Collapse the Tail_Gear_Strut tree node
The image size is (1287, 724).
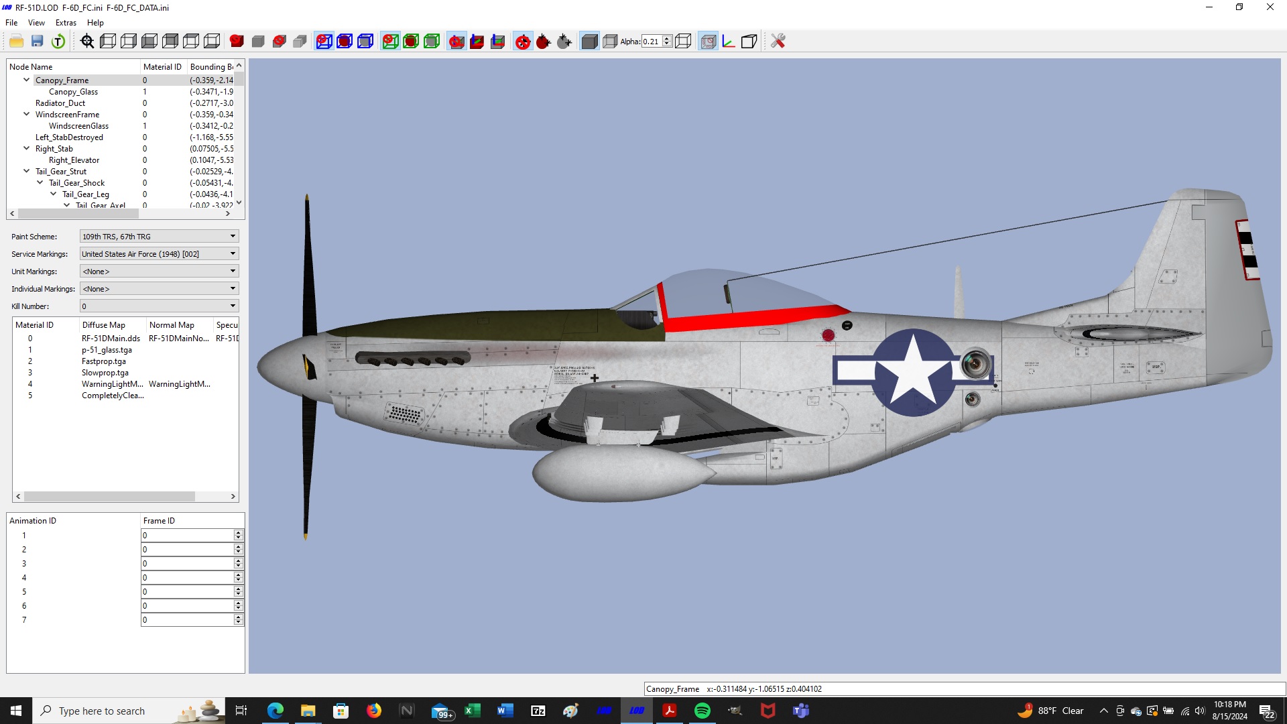[x=27, y=171]
